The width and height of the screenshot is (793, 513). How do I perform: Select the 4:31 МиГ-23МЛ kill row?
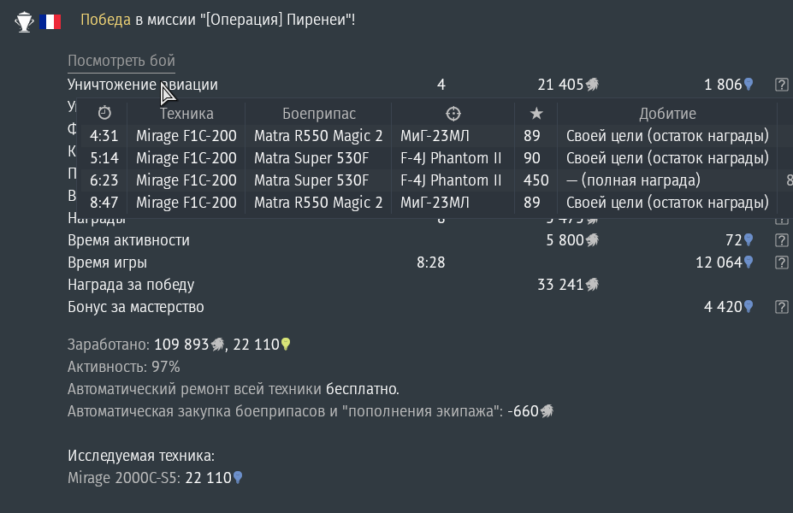tap(429, 136)
